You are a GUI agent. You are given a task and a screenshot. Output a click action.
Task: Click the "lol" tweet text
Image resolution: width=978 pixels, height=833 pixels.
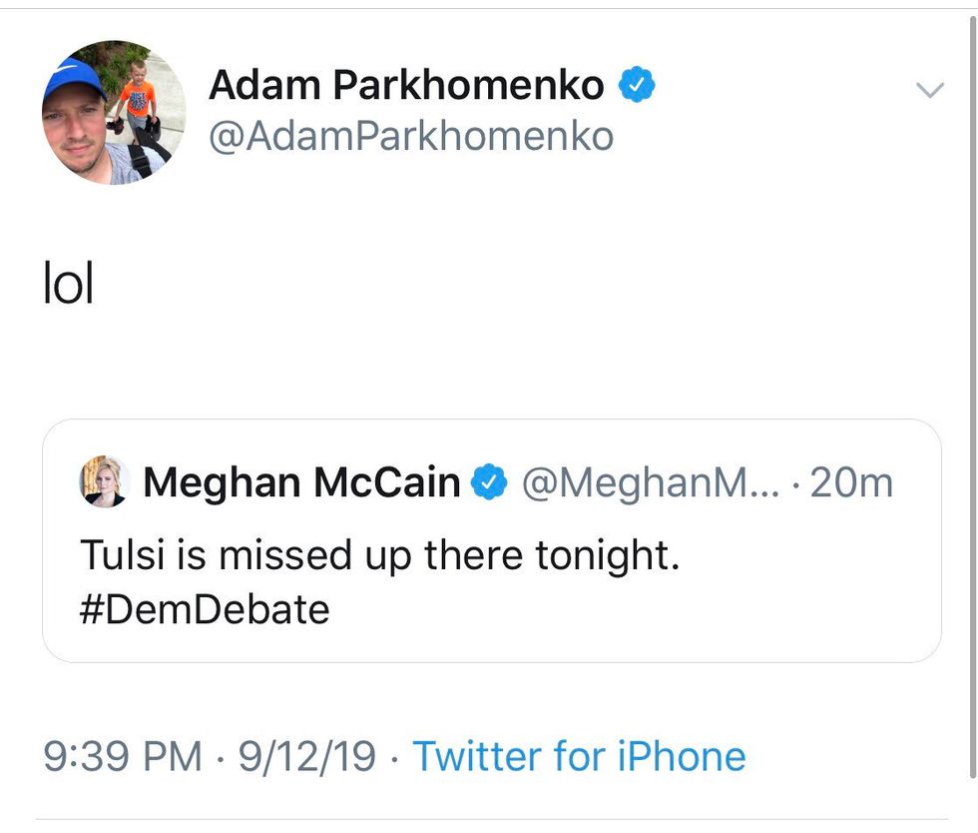(x=68, y=286)
